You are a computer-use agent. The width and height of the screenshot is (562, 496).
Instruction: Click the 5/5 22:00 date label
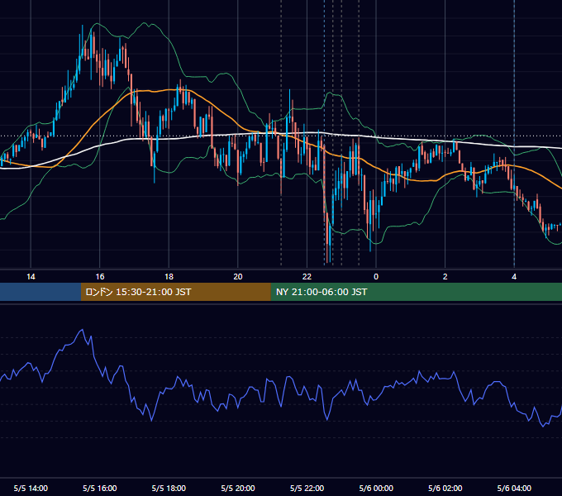click(307, 488)
